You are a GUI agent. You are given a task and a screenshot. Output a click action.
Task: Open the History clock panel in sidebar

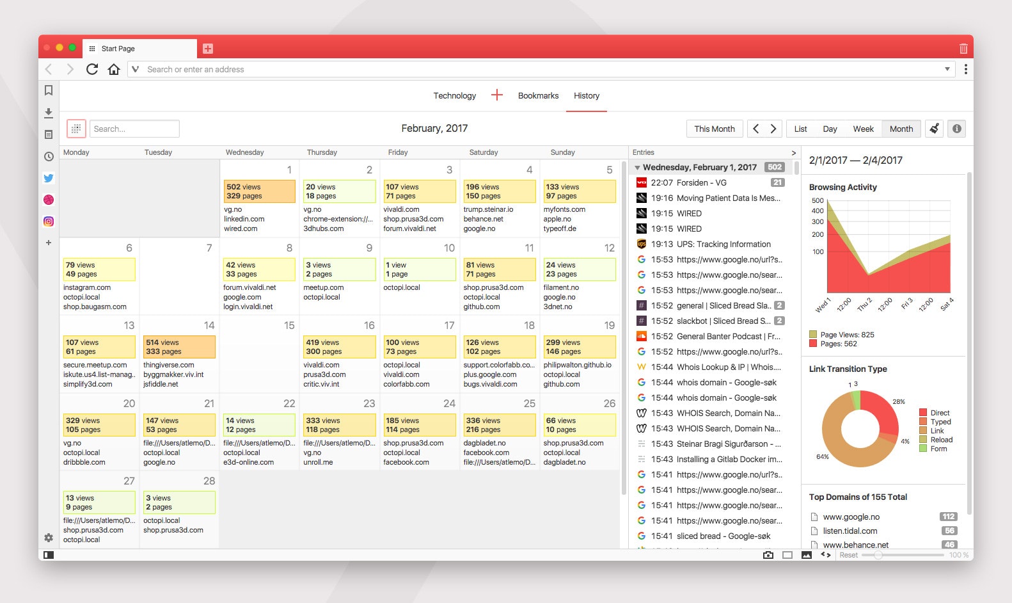49,156
